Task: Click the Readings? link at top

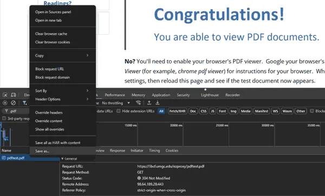Action: coord(57,3)
